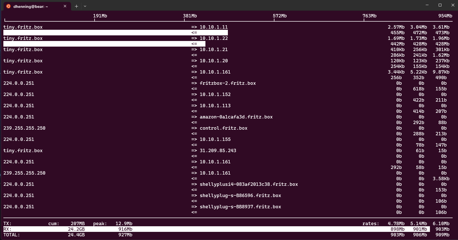Click the highlighted RX totals row
This screenshot has width=458, height=240.
coord(217,229)
